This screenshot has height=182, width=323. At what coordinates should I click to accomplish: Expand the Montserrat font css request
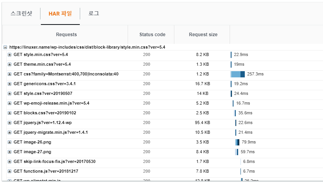click(10, 74)
